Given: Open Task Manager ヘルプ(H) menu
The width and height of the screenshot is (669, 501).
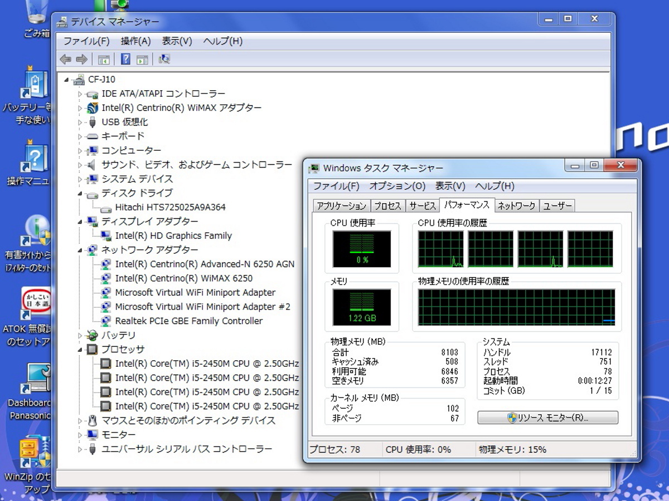Looking at the screenshot, I should point(495,186).
